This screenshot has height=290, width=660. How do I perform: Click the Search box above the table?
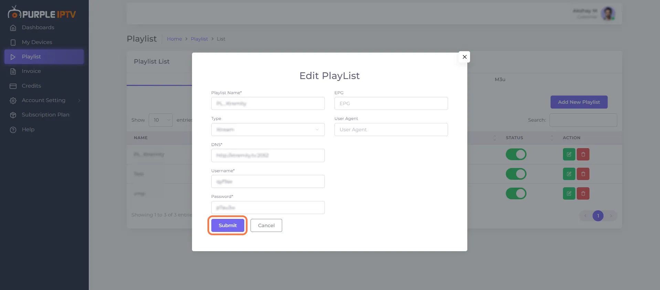point(583,120)
